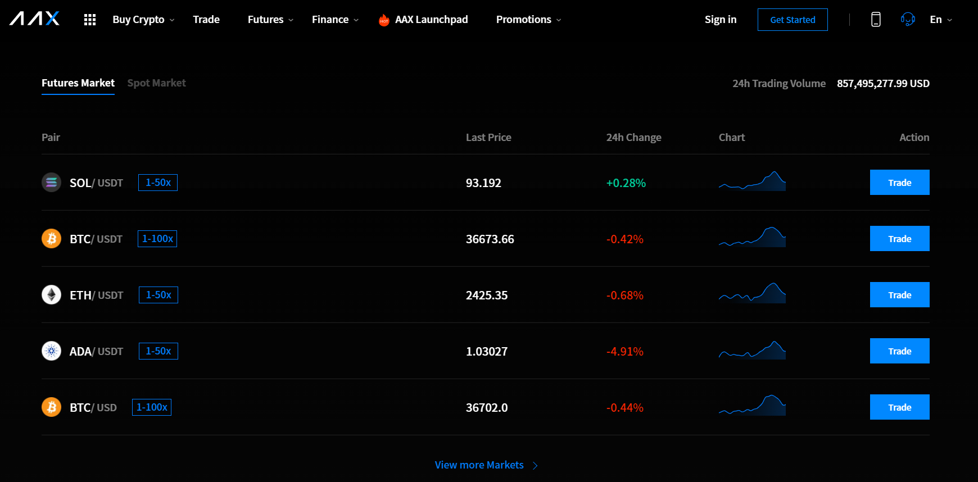Image resolution: width=978 pixels, height=482 pixels.
Task: Click BTC/USD 1-100x leverage badge
Action: pyautogui.click(x=152, y=407)
